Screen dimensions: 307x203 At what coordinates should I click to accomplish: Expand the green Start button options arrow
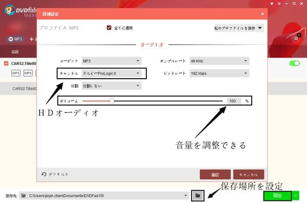[x=296, y=196]
